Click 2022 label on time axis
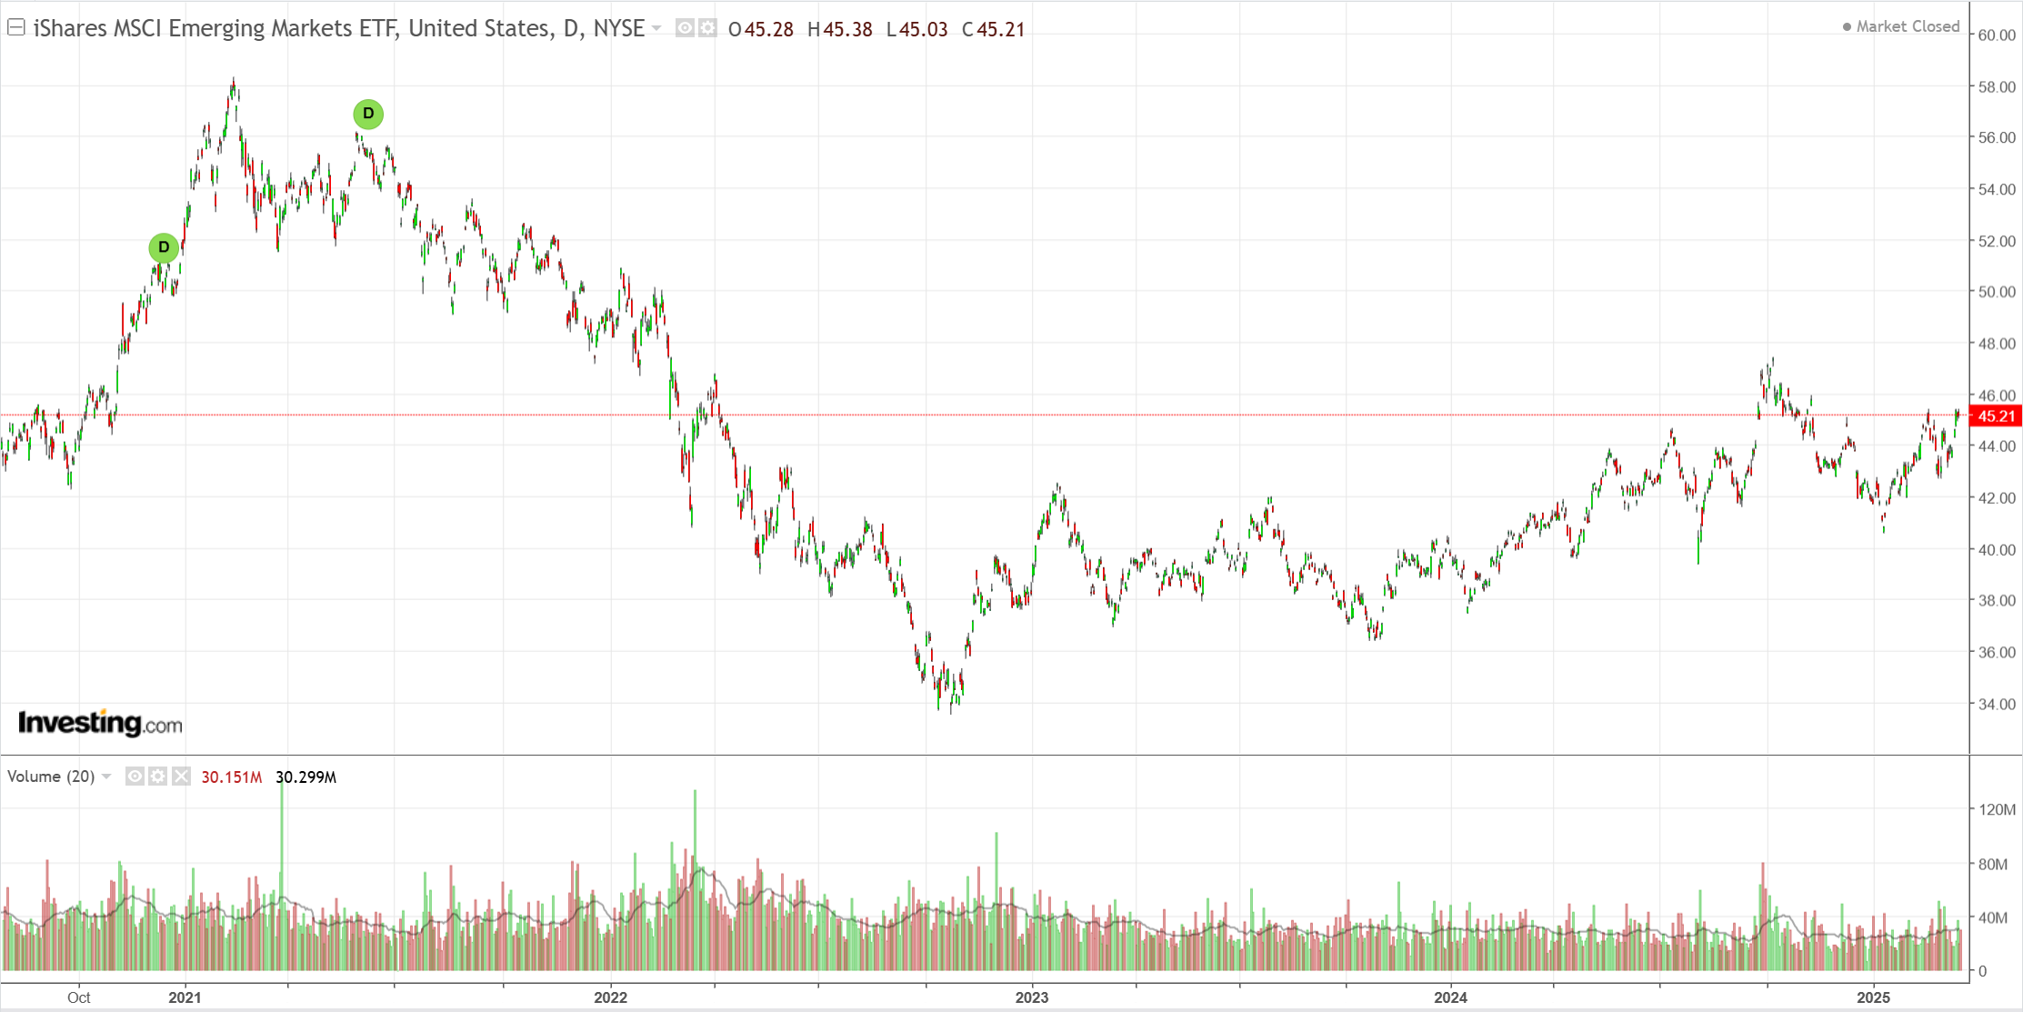Screen dimensions: 2023x1012 [x=610, y=997]
